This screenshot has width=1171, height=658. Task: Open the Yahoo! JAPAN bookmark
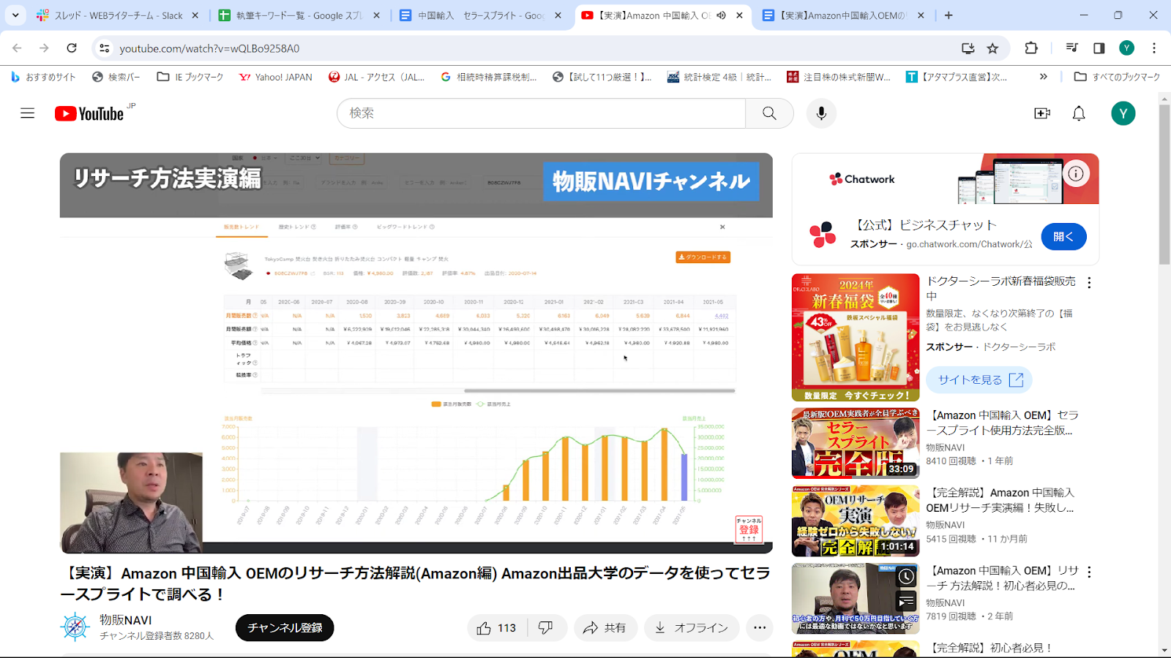coord(276,77)
